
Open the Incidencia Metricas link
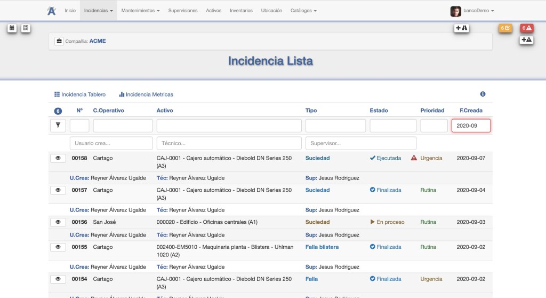146,95
